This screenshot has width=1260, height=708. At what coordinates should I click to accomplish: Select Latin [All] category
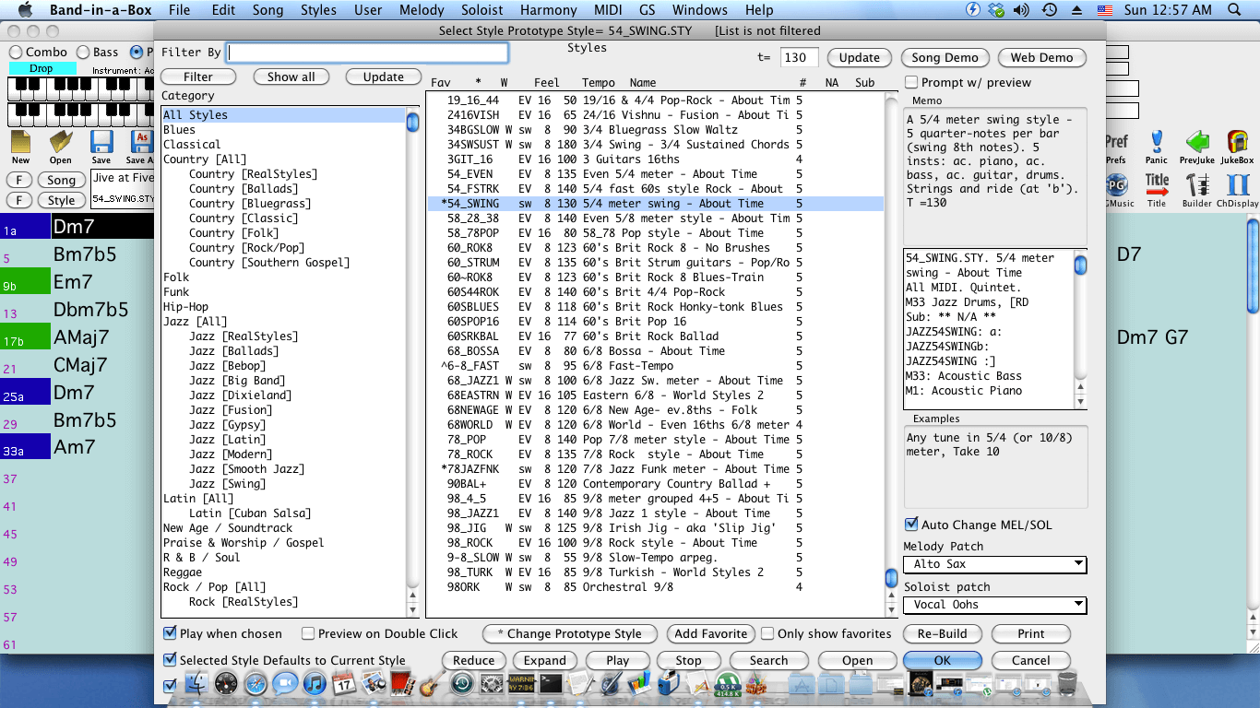(x=198, y=499)
